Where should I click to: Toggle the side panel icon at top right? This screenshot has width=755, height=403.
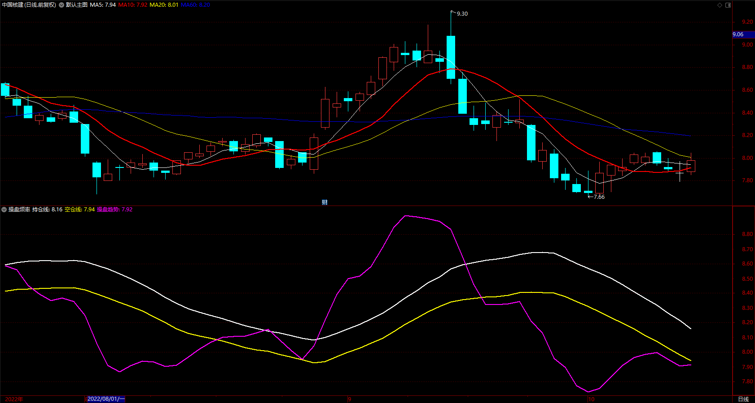pos(728,5)
